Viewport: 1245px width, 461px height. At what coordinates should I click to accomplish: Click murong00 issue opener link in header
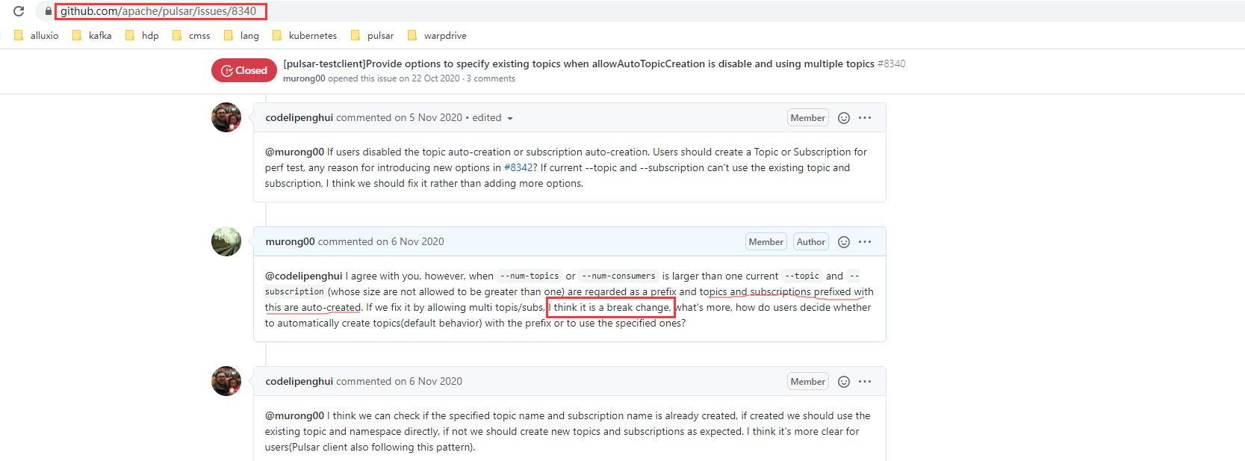click(304, 78)
